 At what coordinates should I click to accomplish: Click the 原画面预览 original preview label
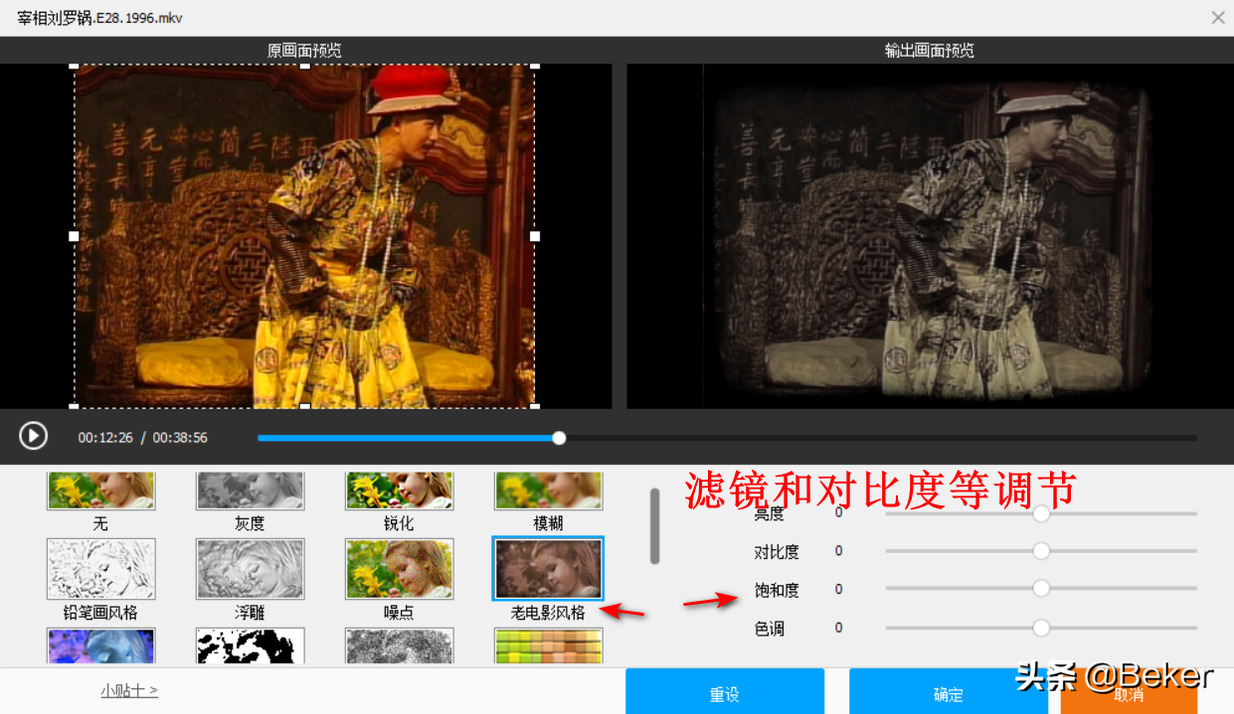click(304, 51)
